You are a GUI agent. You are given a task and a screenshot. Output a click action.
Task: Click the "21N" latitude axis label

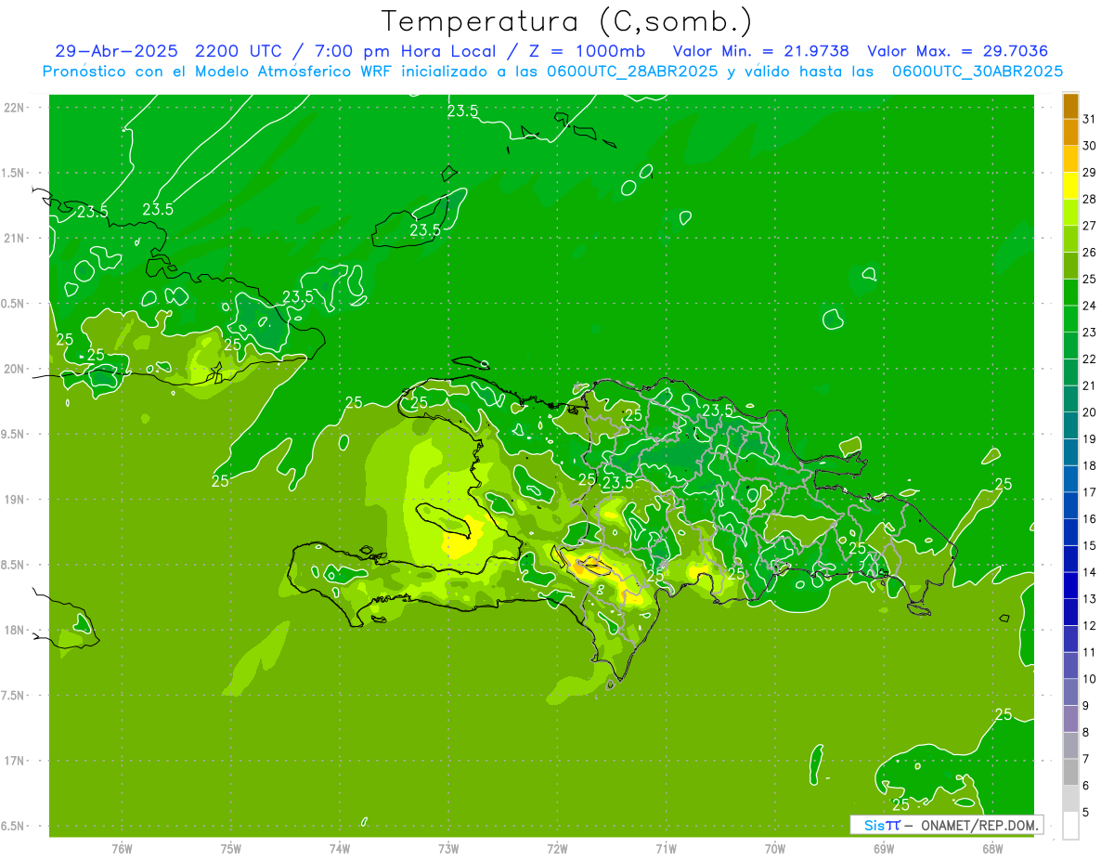15,238
